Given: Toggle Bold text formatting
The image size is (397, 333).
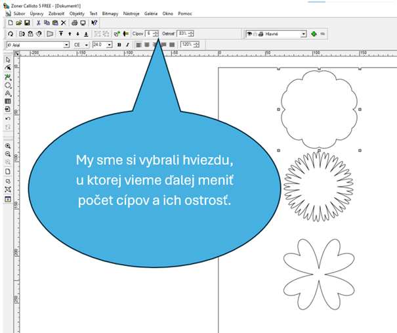Looking at the screenshot, I should tap(119, 45).
